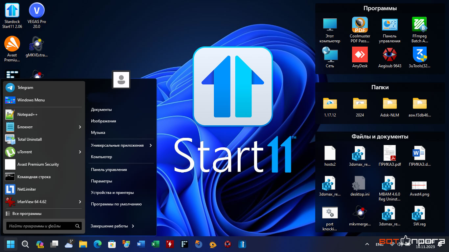Image resolution: width=449 pixels, height=252 pixels.
Task: Select SW.reg file icon
Action: click(x=419, y=216)
